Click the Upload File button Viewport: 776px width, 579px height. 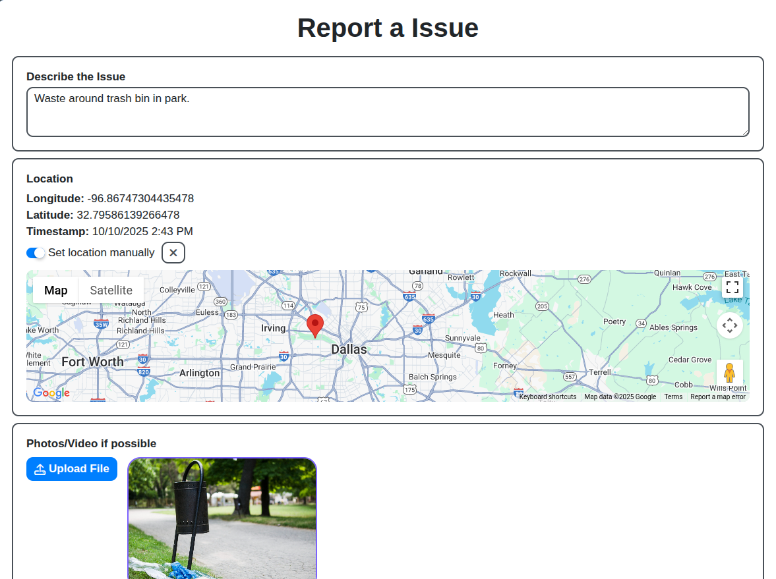pos(71,468)
